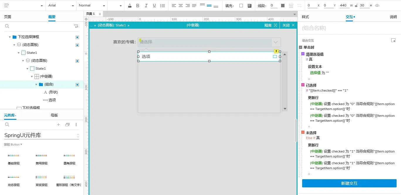Open the Normal font style dropdown
Viewport: 401px width, 195px height.
(92, 6)
